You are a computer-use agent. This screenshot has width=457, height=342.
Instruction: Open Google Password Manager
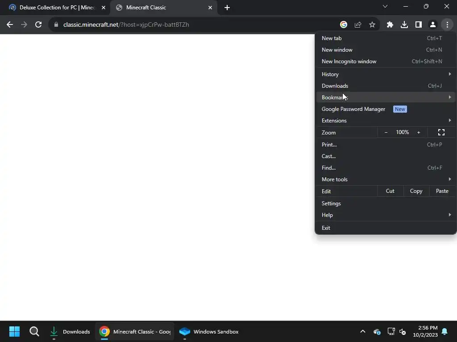(x=386, y=109)
